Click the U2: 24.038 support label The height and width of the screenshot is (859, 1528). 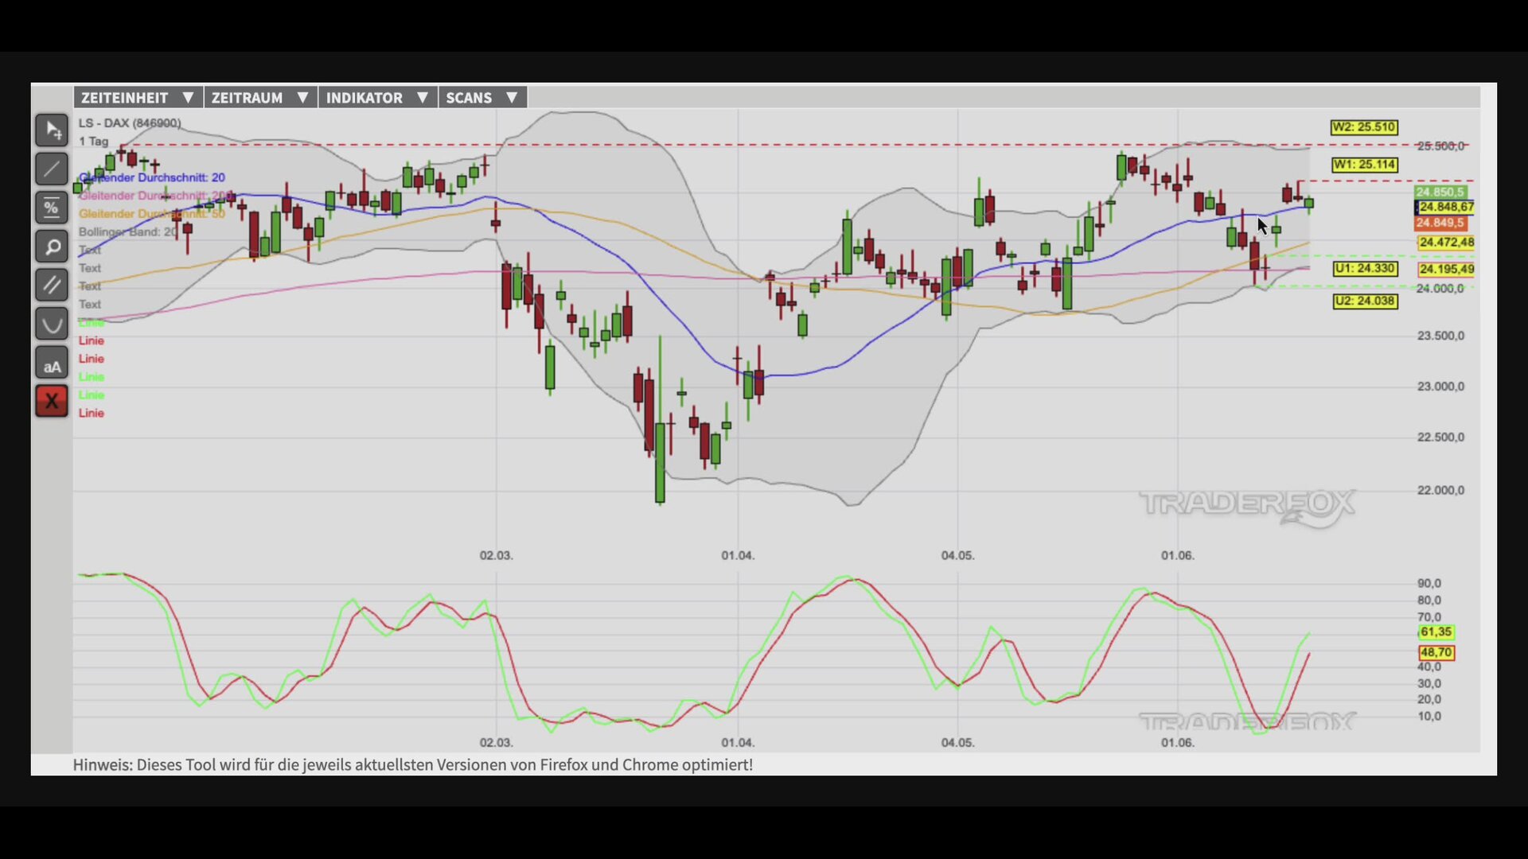(x=1365, y=301)
